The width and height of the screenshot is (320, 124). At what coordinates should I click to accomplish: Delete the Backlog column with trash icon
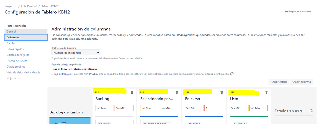click(x=132, y=92)
